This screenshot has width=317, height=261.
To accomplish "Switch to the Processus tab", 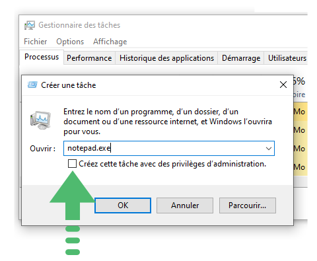I will (42, 57).
